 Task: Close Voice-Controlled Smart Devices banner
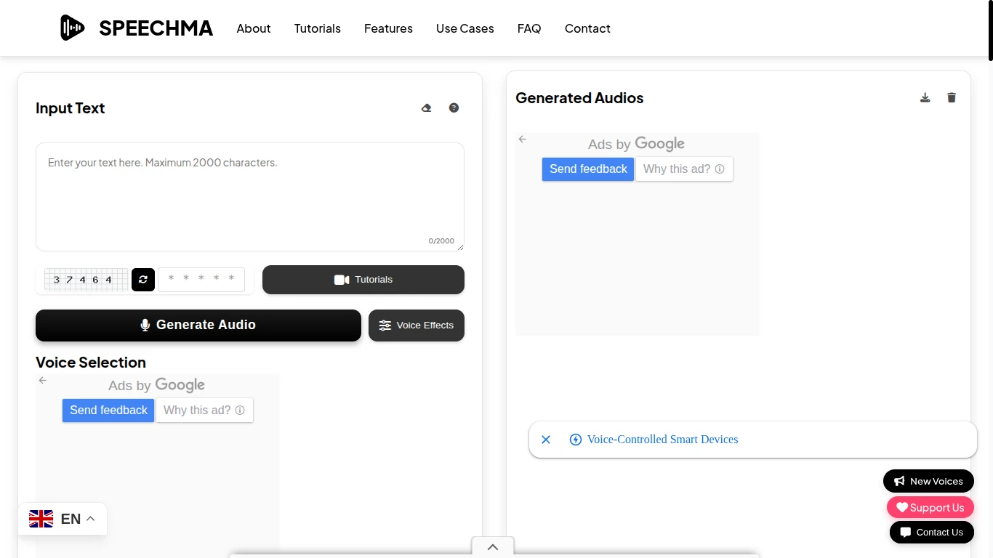546,440
